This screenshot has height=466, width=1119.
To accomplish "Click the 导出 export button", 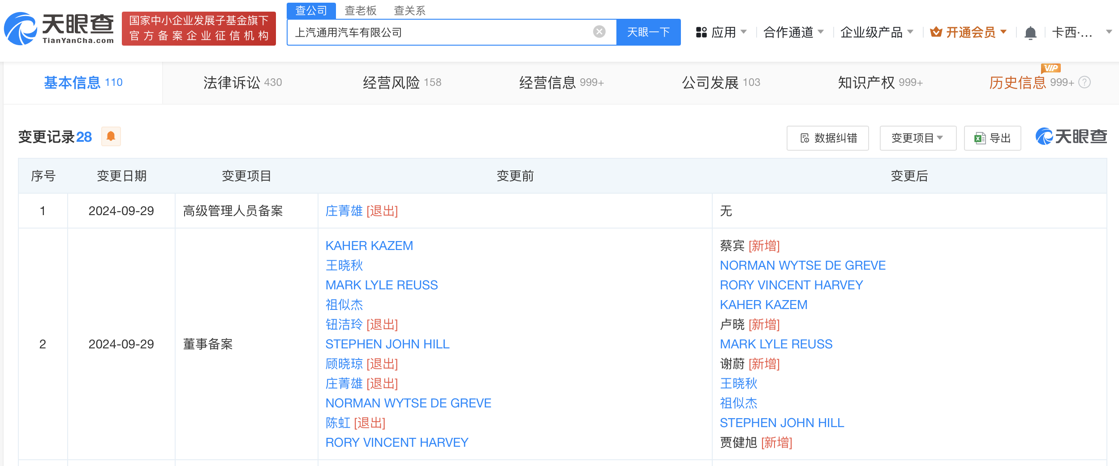I will pyautogui.click(x=992, y=138).
